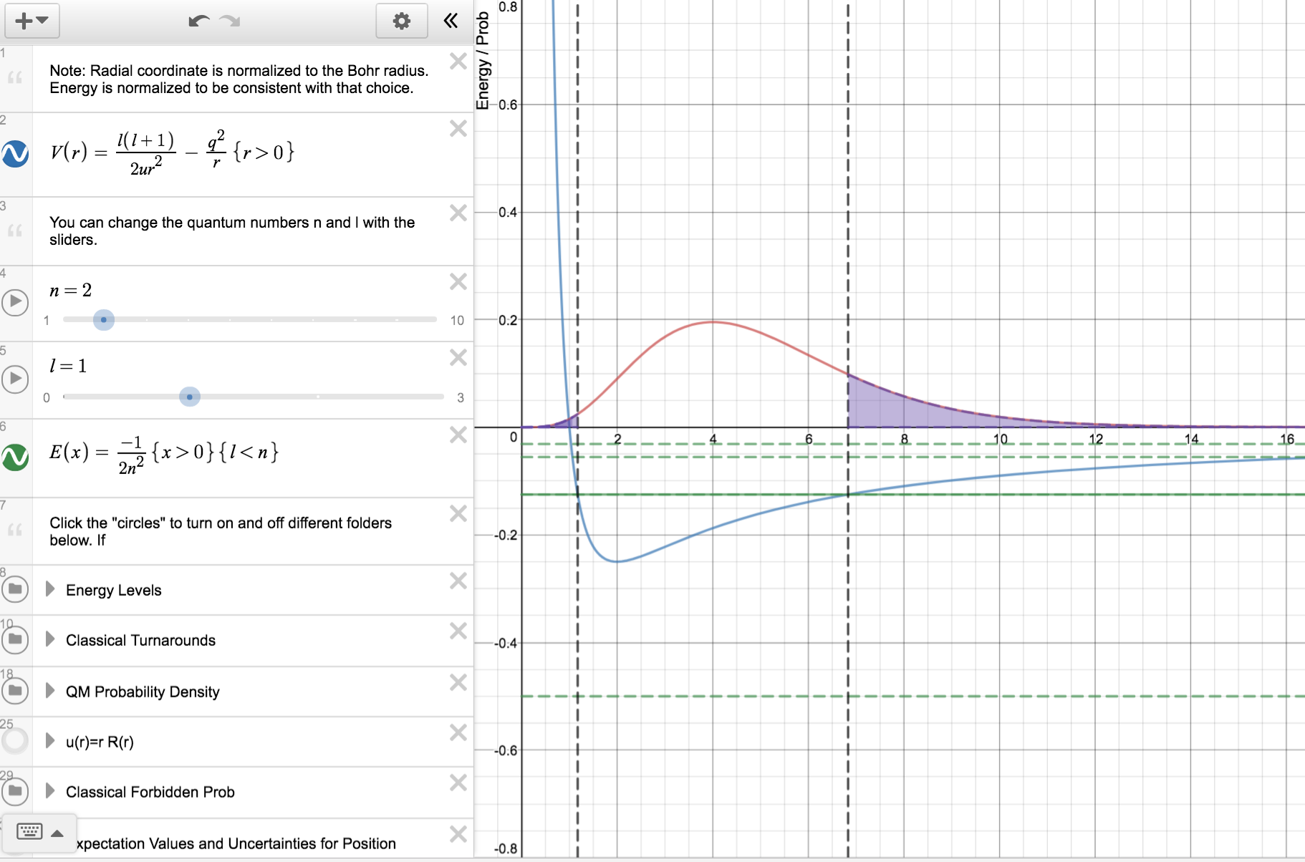Expand the Energy Levels folder
1305x862 pixels.
tap(50, 589)
